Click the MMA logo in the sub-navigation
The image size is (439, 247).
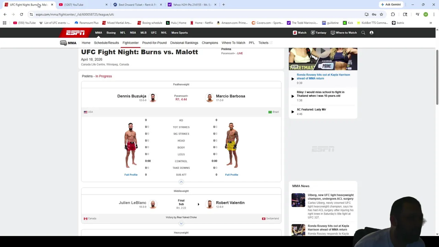coord(68,43)
